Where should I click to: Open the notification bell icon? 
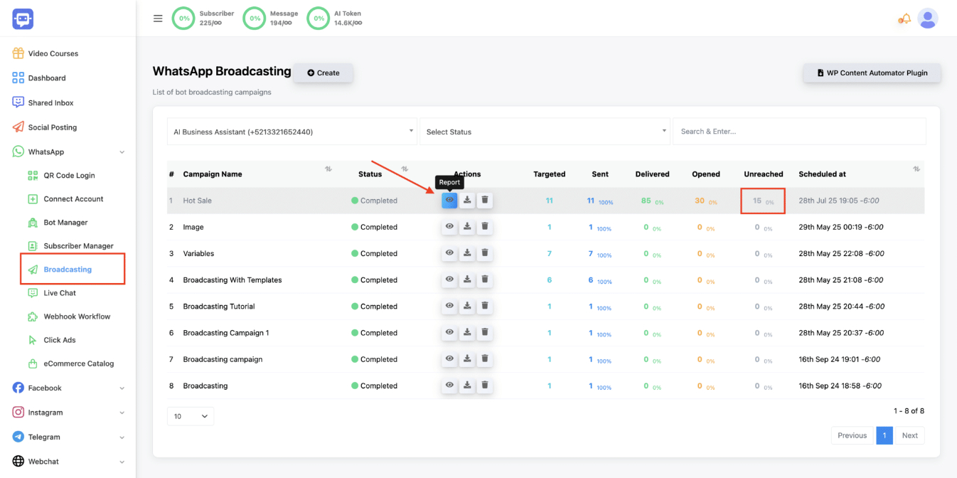click(904, 19)
